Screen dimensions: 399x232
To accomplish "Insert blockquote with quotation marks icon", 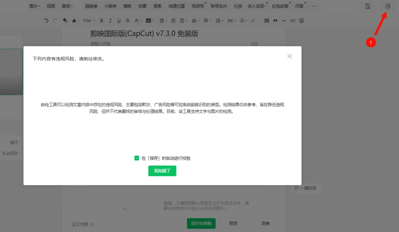I will point(275,21).
